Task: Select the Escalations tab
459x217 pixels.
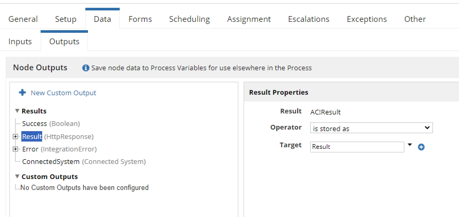Action: coord(309,19)
